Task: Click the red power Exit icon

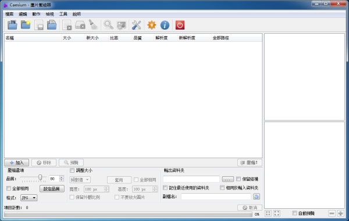Action: [180, 25]
